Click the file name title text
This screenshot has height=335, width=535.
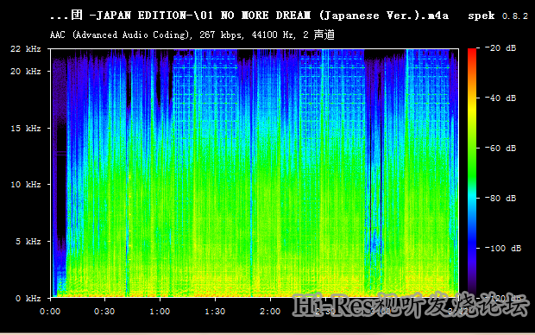tap(249, 16)
